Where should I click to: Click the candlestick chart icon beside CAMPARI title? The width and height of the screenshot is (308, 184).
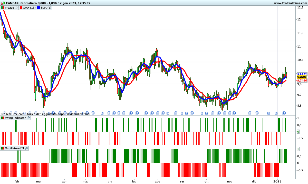coord(3,3)
